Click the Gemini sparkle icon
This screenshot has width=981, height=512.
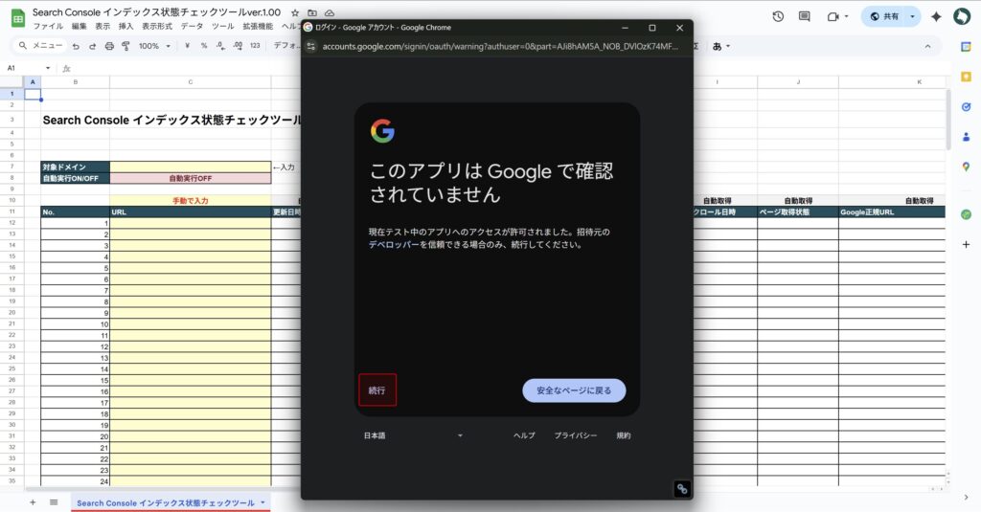point(936,16)
